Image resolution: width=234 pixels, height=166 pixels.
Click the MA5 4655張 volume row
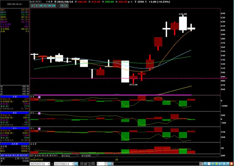click(15, 148)
